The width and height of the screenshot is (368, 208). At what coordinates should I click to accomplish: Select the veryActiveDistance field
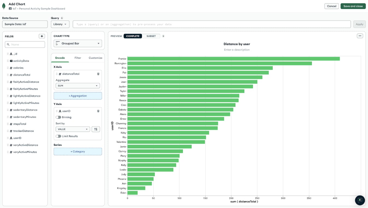[26, 145]
